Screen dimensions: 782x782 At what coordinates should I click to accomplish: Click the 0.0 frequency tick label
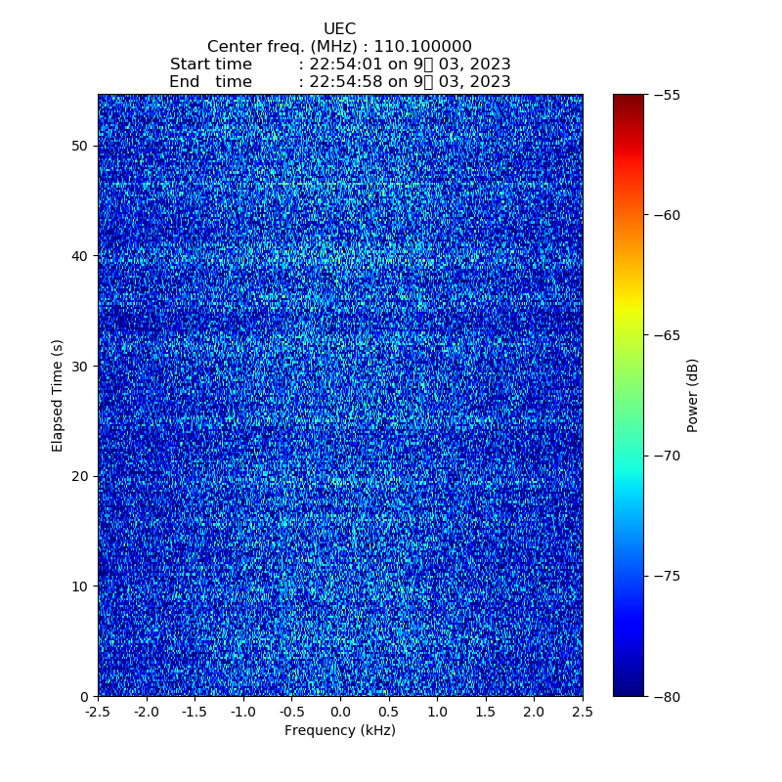(x=339, y=711)
